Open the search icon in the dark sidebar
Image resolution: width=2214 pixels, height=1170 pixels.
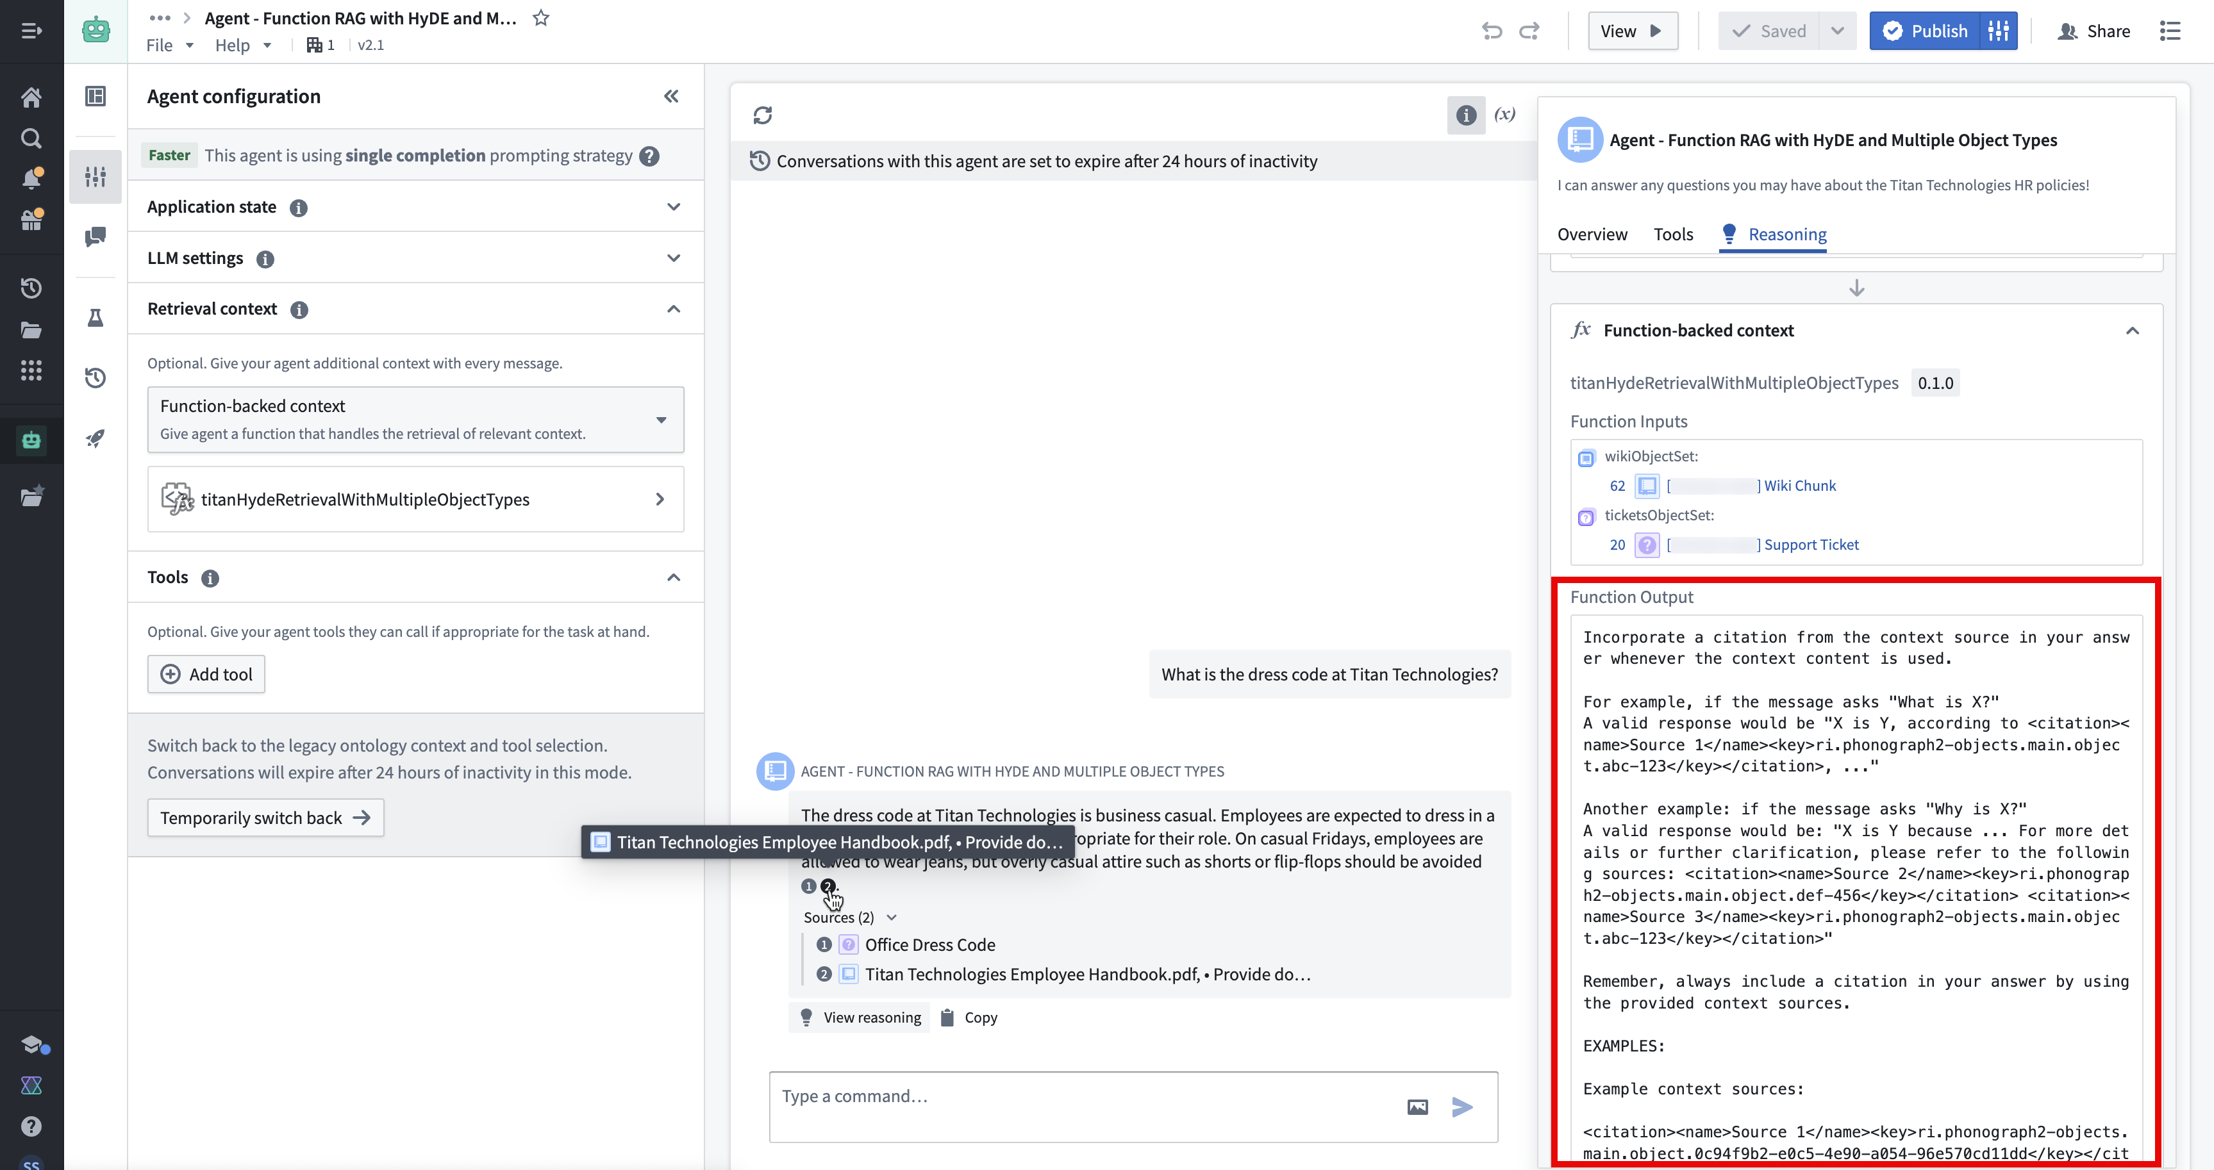coord(31,138)
